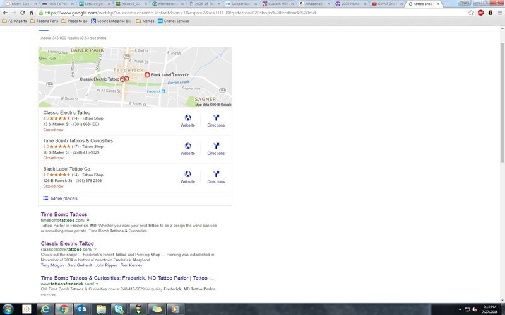The image size is (505, 315).
Task: Switch to the Custom browser tab
Action: pos(277,4)
